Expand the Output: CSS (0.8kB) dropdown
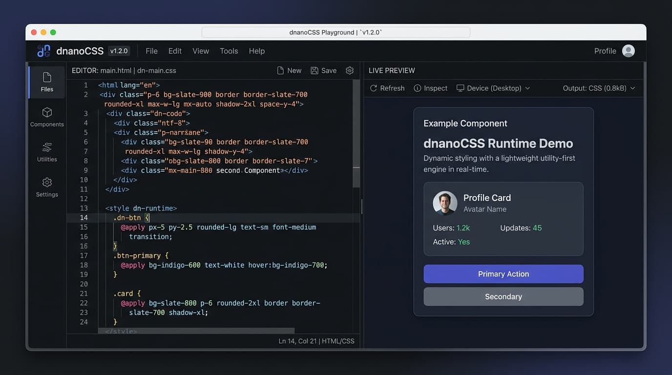 click(599, 88)
